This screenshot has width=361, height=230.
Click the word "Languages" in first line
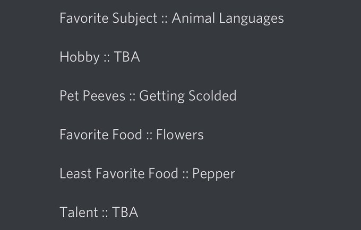click(252, 19)
